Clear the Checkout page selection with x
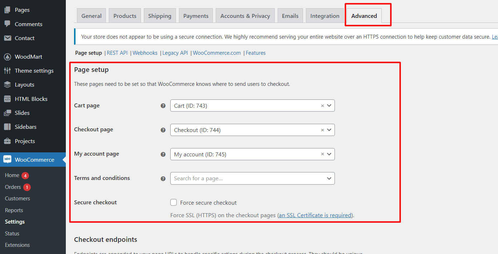 tap(322, 130)
